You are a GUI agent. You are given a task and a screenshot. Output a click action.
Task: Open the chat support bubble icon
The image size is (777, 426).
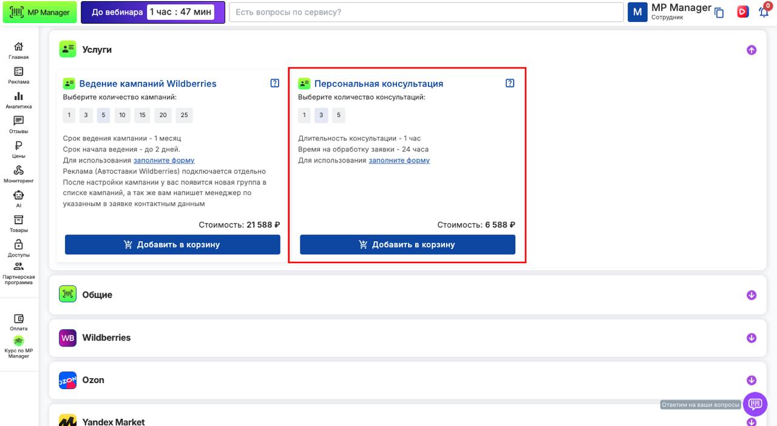click(x=755, y=404)
